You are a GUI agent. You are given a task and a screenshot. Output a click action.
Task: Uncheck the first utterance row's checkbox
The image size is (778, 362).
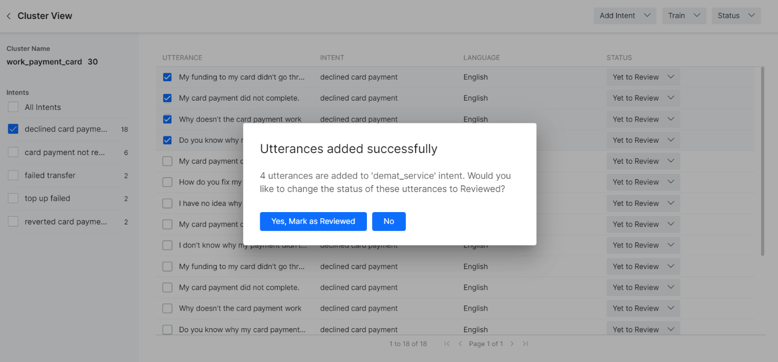pos(167,77)
